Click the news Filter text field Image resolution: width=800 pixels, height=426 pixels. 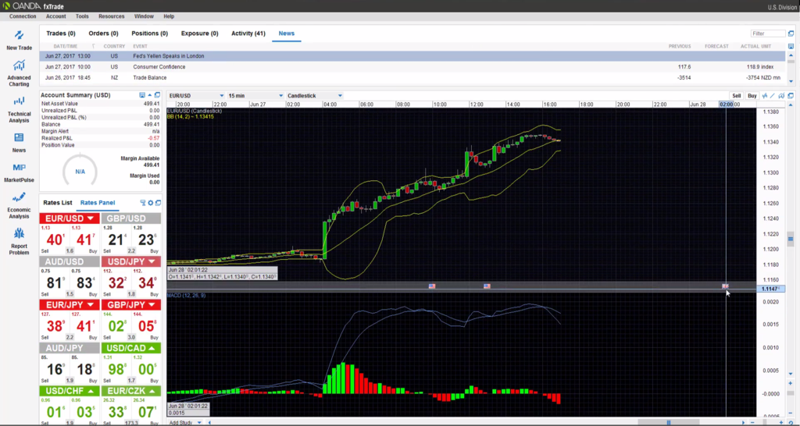click(x=769, y=34)
